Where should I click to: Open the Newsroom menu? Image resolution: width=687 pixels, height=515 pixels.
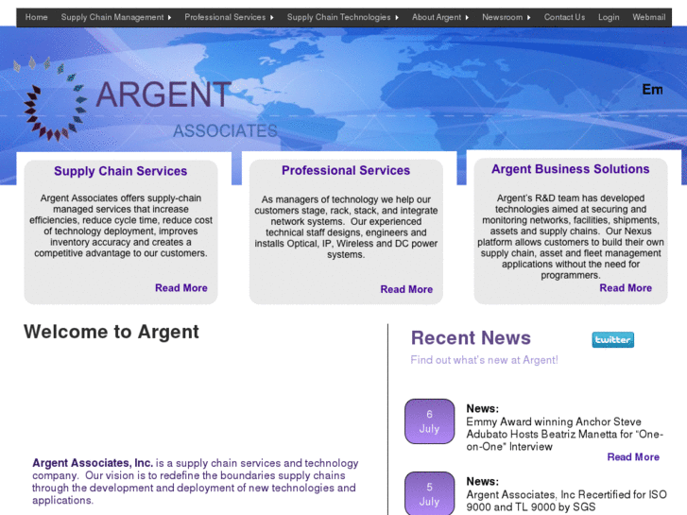tap(502, 17)
